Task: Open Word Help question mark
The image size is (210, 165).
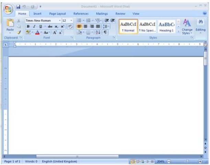Action: pyautogui.click(x=205, y=13)
